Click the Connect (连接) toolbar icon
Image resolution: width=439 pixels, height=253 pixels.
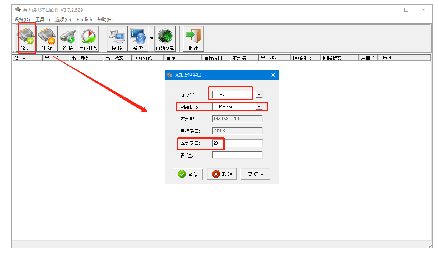68,39
